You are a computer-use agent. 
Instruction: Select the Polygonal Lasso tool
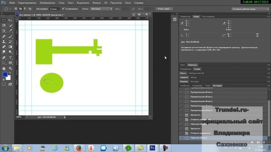coord(4,26)
